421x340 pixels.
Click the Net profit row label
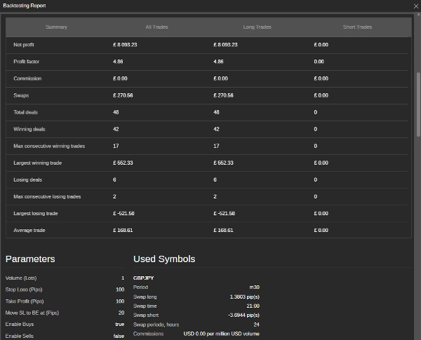click(25, 45)
